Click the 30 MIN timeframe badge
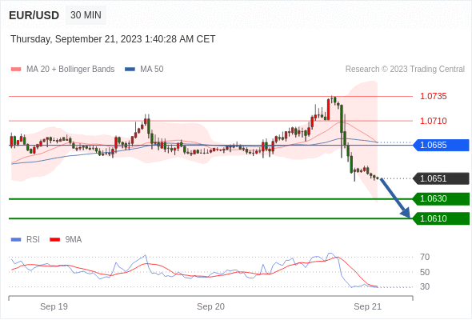 86,15
